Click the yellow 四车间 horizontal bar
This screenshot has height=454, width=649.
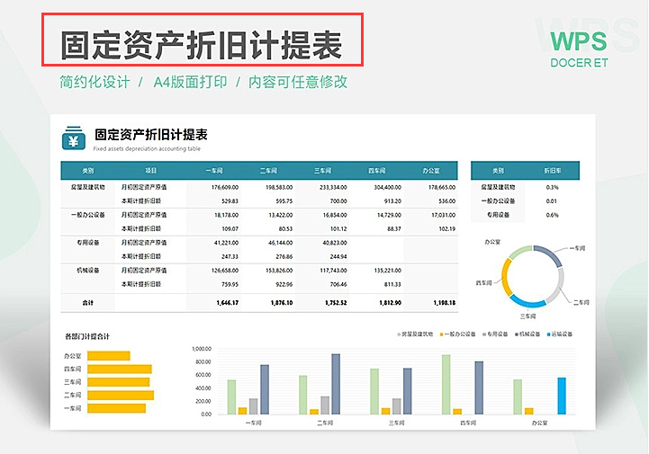tap(119, 369)
